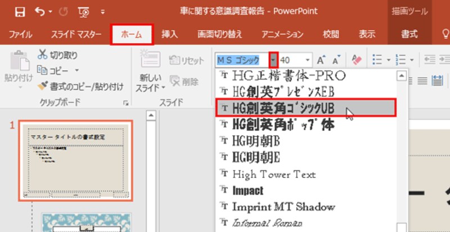Pick Informal Roman font

306,223
